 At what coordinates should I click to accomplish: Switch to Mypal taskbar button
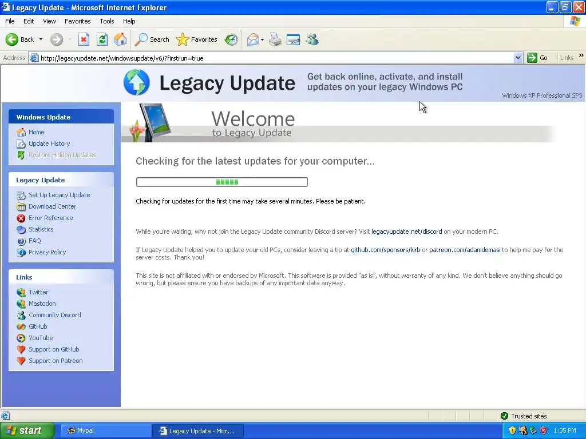coord(105,431)
